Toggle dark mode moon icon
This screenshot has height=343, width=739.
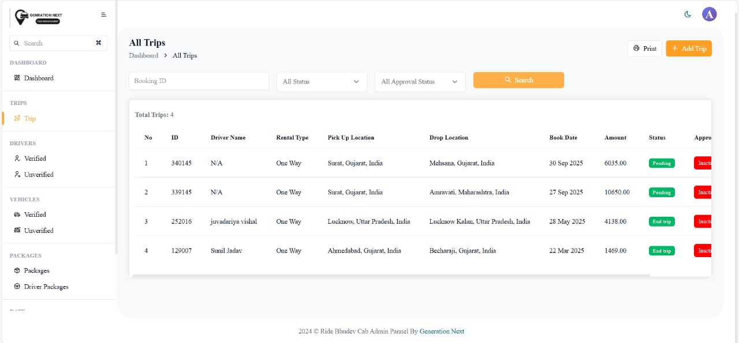[688, 14]
